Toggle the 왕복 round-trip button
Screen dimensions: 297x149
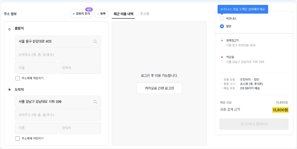[101, 14]
